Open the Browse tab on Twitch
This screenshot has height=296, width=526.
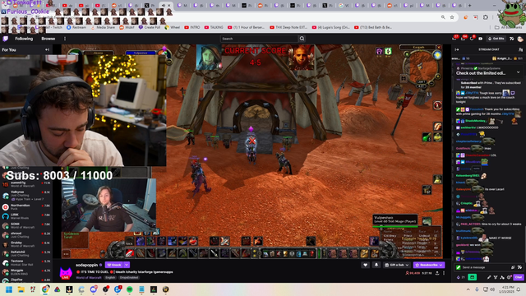click(48, 39)
